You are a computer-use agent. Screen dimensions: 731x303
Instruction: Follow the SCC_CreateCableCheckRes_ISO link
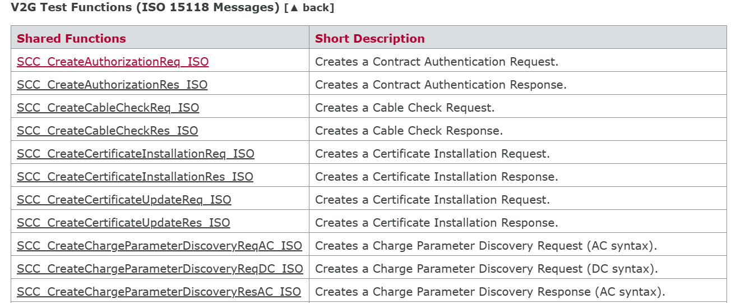click(107, 131)
